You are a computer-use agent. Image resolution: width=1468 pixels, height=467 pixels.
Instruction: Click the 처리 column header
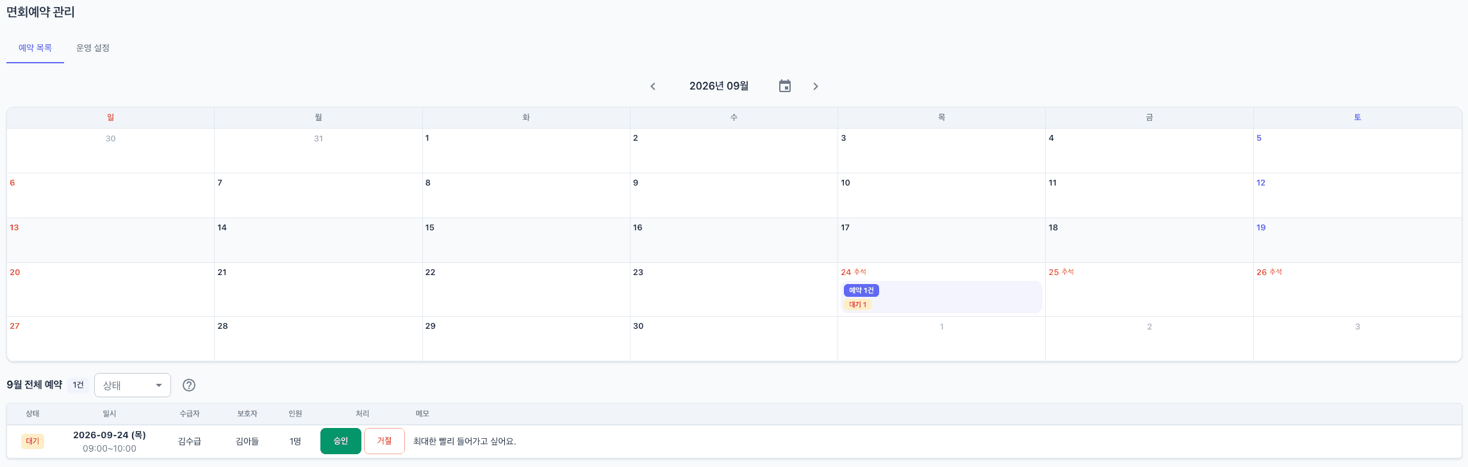(x=363, y=414)
